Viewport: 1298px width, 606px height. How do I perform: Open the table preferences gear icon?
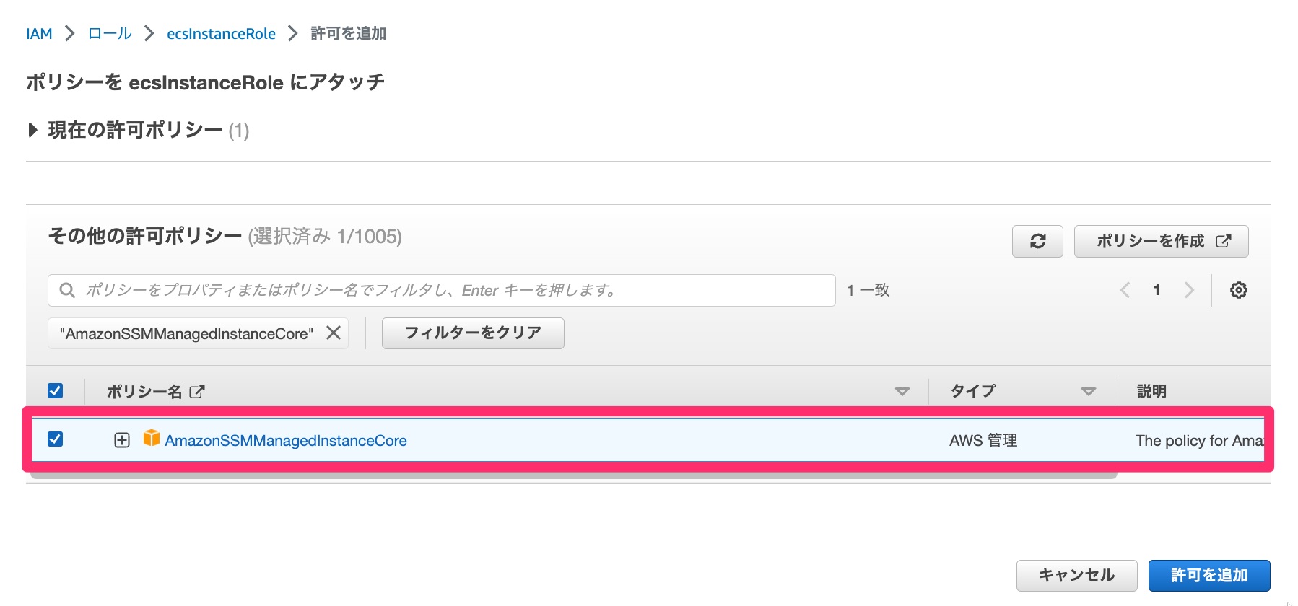pos(1239,290)
